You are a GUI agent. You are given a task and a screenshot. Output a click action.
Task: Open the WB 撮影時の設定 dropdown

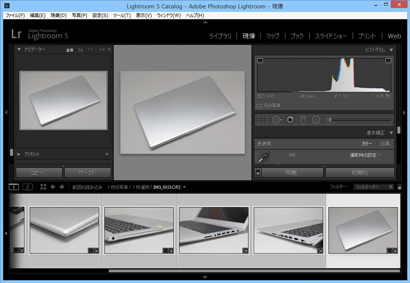365,156
